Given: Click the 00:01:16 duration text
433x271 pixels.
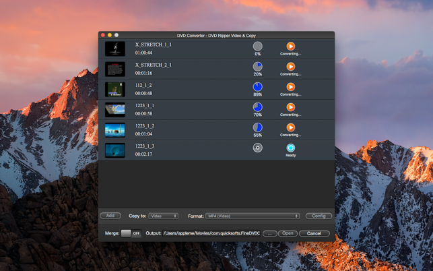Looking at the screenshot, I should click(143, 73).
